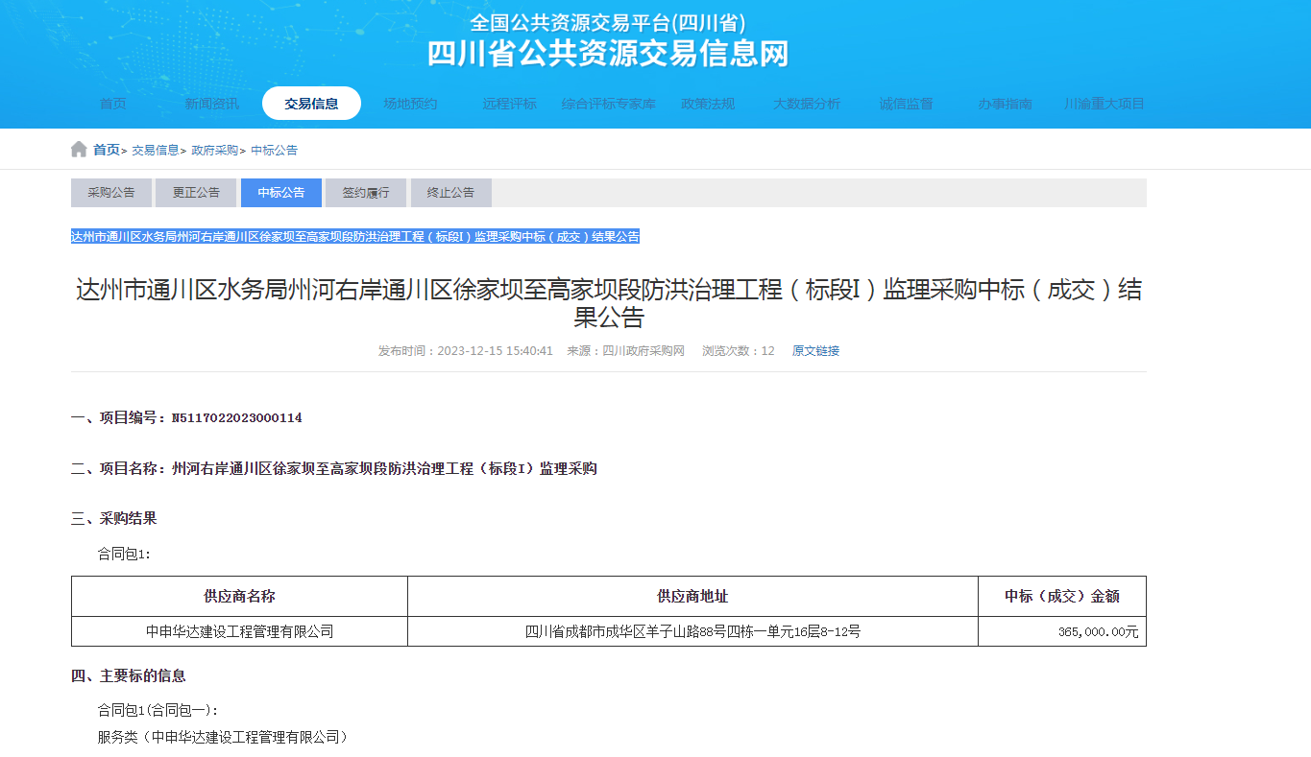Viewport: 1311px width, 757px height.
Task: Open 远程评标 navigation item
Action: (509, 104)
